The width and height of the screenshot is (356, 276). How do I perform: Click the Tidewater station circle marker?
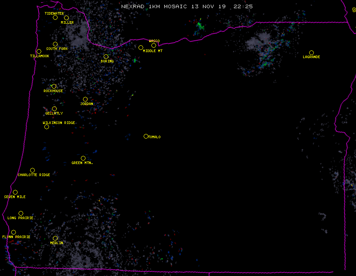pos(55,18)
